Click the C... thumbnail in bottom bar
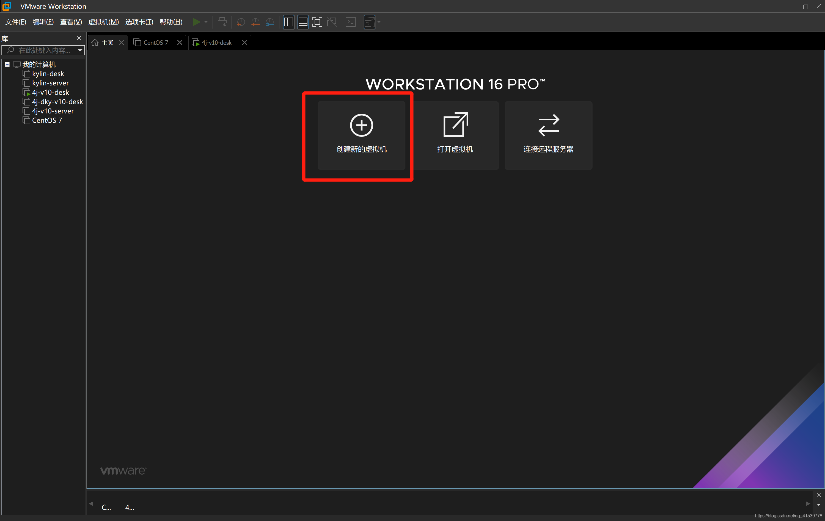This screenshot has width=825, height=521. click(106, 507)
